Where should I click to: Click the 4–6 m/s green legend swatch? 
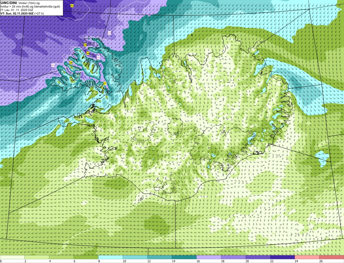pos(62,257)
